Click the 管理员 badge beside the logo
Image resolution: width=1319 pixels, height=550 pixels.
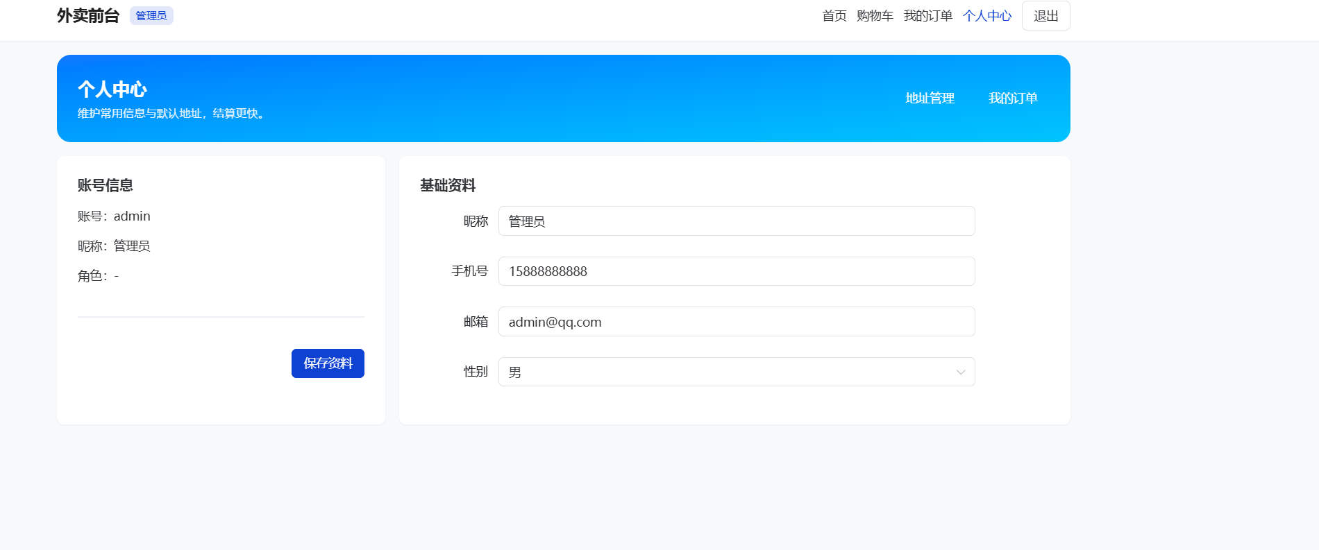(151, 16)
